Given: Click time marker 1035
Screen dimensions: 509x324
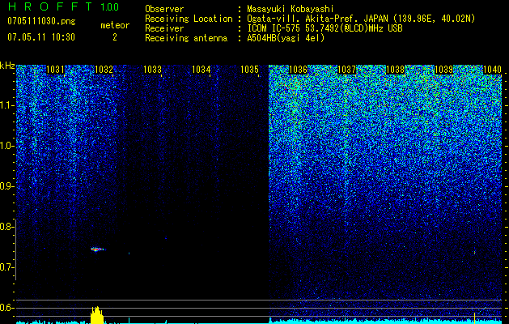Looking at the screenshot, I should coord(249,70).
